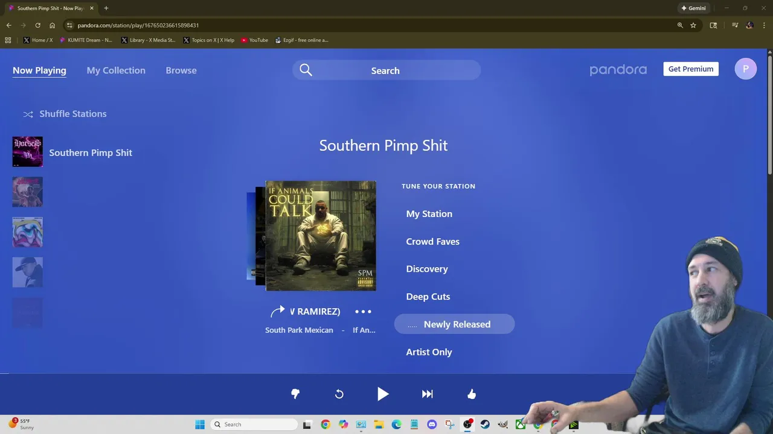Image resolution: width=773 pixels, height=434 pixels.
Task: Click the Pandora logo
Action: (x=618, y=70)
